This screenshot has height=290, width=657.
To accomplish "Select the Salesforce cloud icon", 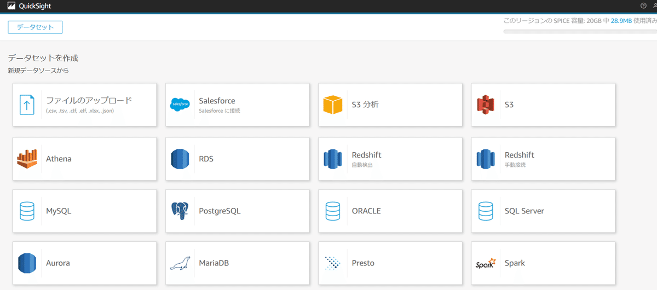I will point(180,105).
